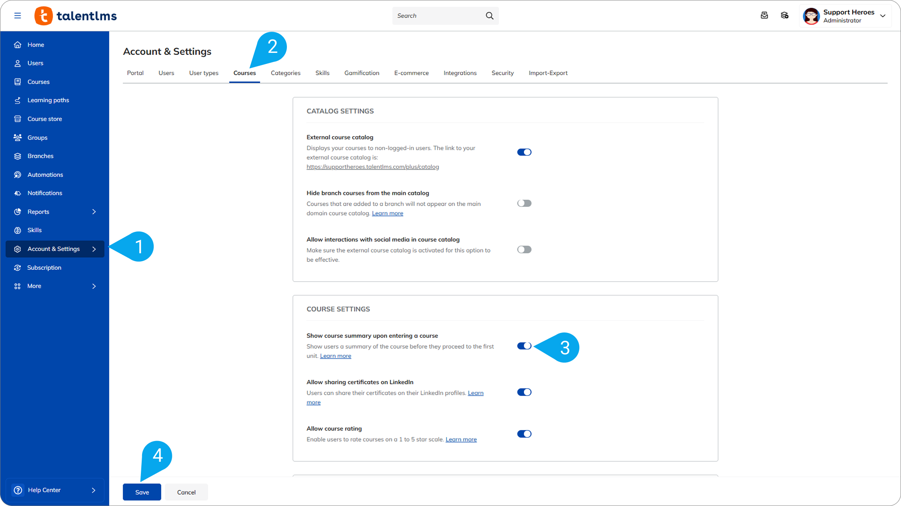Enable Hide branch courses toggle

pyautogui.click(x=524, y=203)
